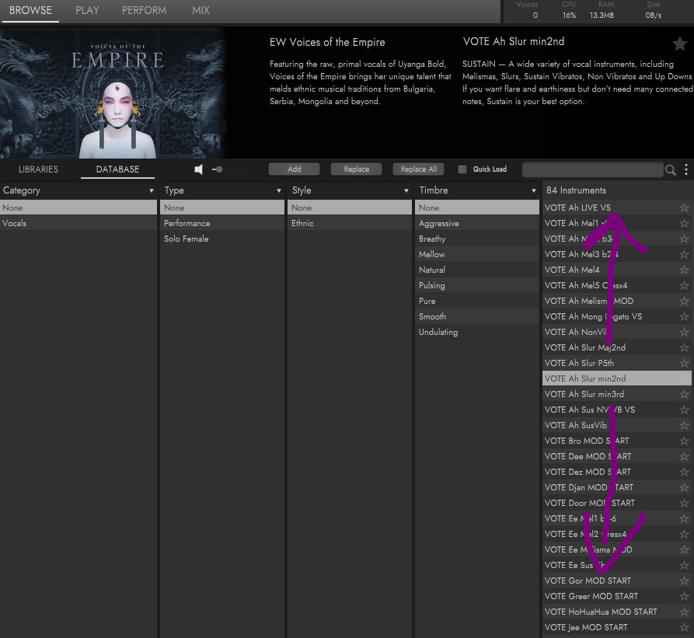Screen dimensions: 694x638
Task: Star the VOTE Gor MOD START instrument
Action: (x=684, y=580)
